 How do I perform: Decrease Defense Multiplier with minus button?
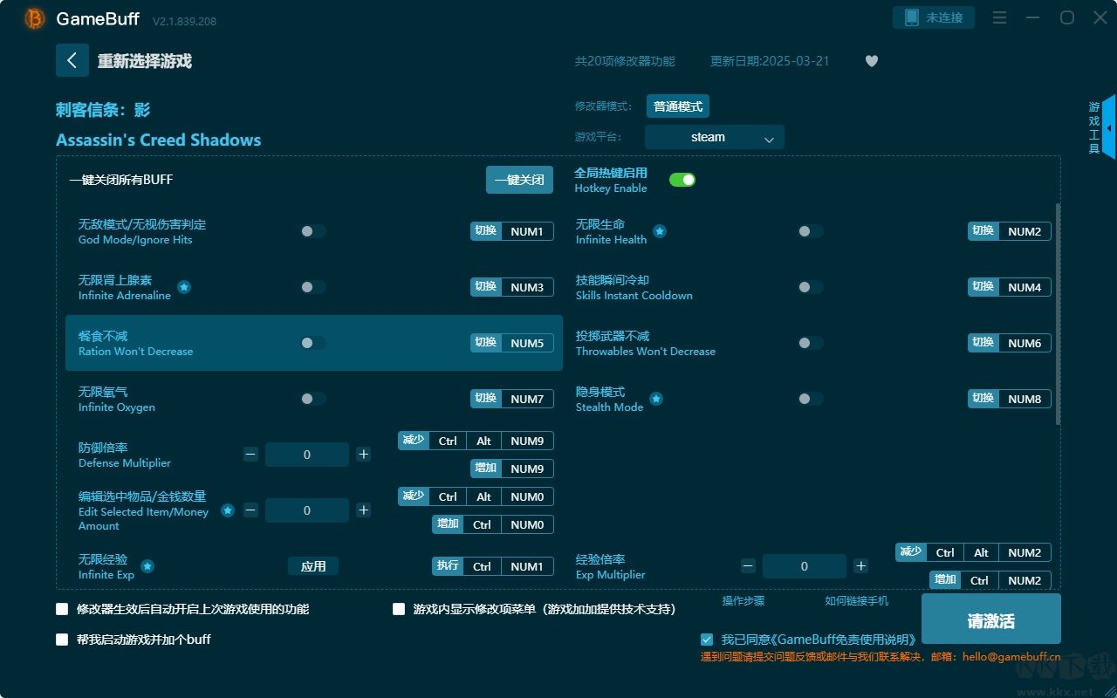coord(250,455)
